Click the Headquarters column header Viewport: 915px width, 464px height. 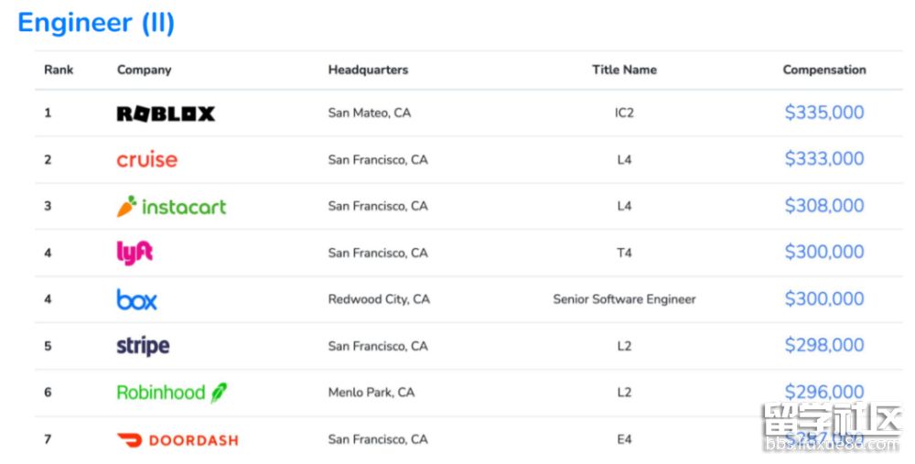coord(368,70)
